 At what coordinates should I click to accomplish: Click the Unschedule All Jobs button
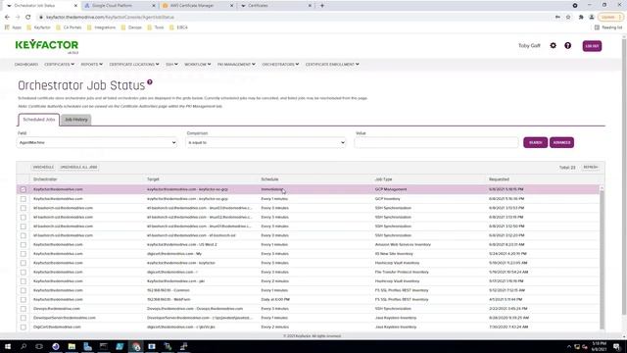point(78,168)
